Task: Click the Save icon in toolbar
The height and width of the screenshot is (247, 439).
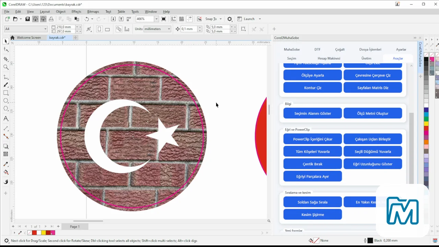Action: pyautogui.click(x=27, y=19)
